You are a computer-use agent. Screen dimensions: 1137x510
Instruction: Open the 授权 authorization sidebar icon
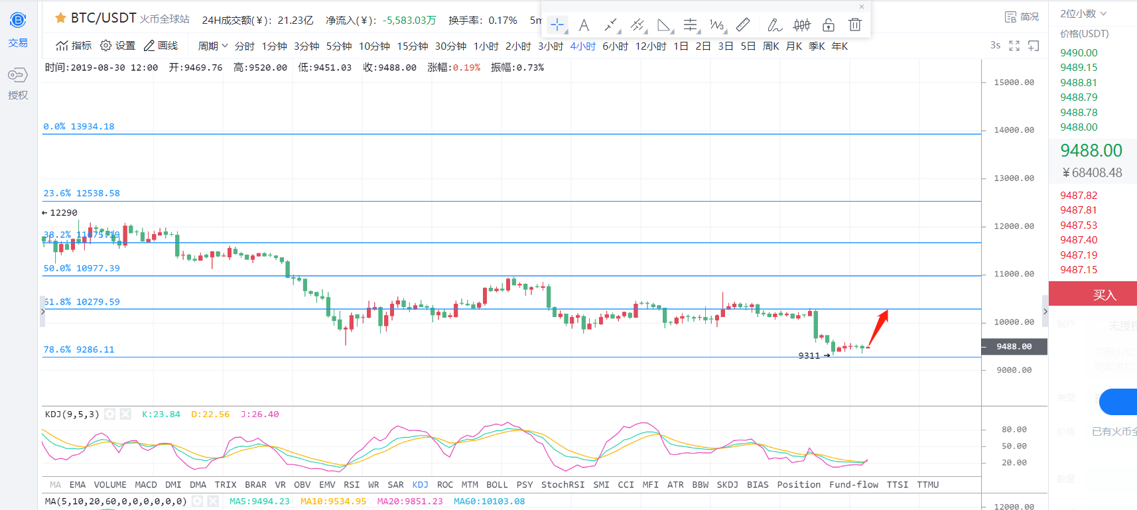tap(18, 83)
